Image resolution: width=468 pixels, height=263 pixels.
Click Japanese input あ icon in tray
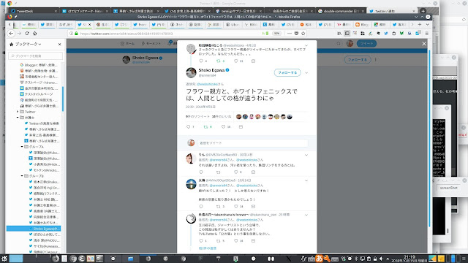coord(319,259)
